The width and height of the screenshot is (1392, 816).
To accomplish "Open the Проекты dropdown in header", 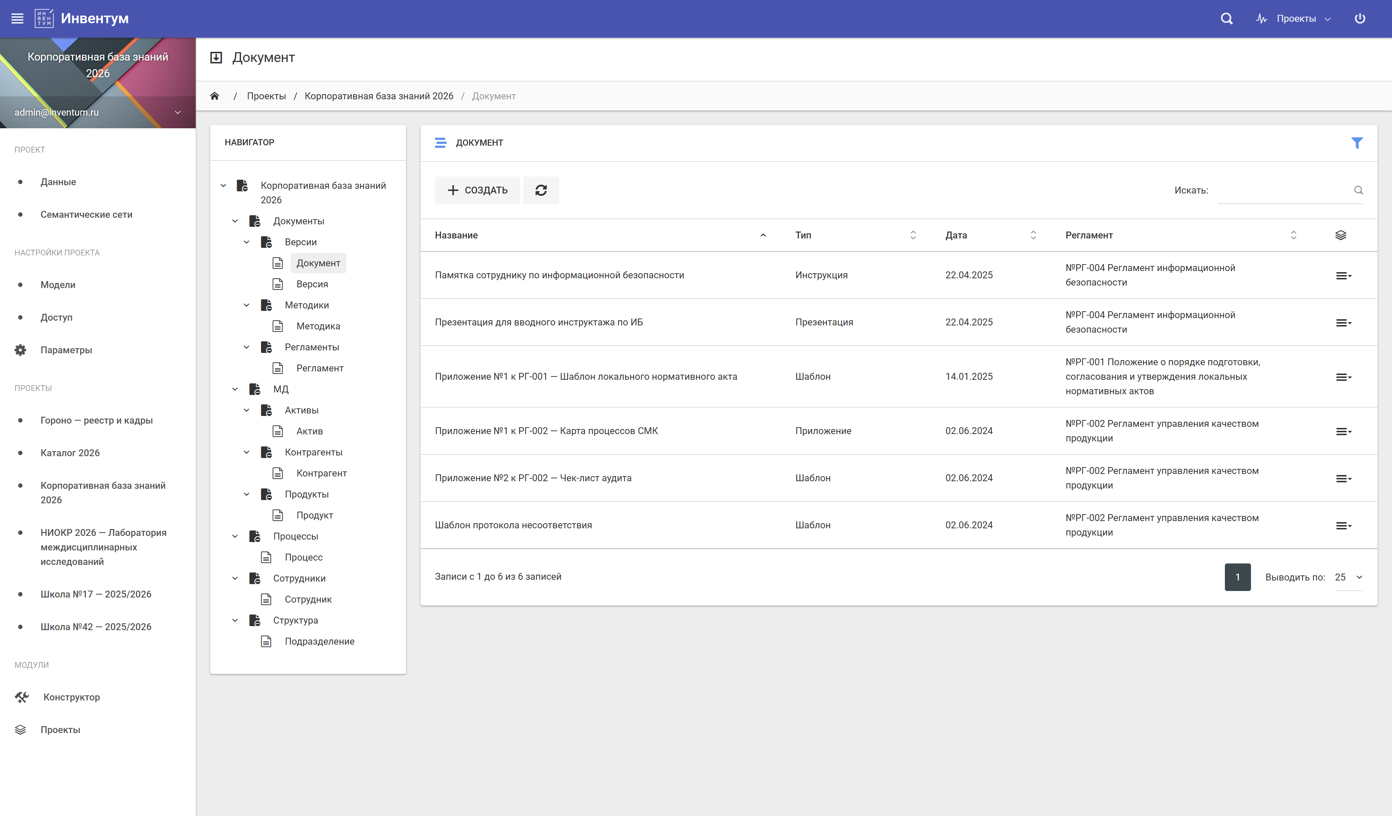I will click(1293, 19).
